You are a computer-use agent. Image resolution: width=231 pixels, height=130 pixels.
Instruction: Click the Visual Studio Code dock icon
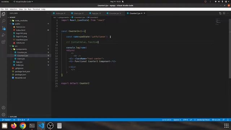coord(41,126)
